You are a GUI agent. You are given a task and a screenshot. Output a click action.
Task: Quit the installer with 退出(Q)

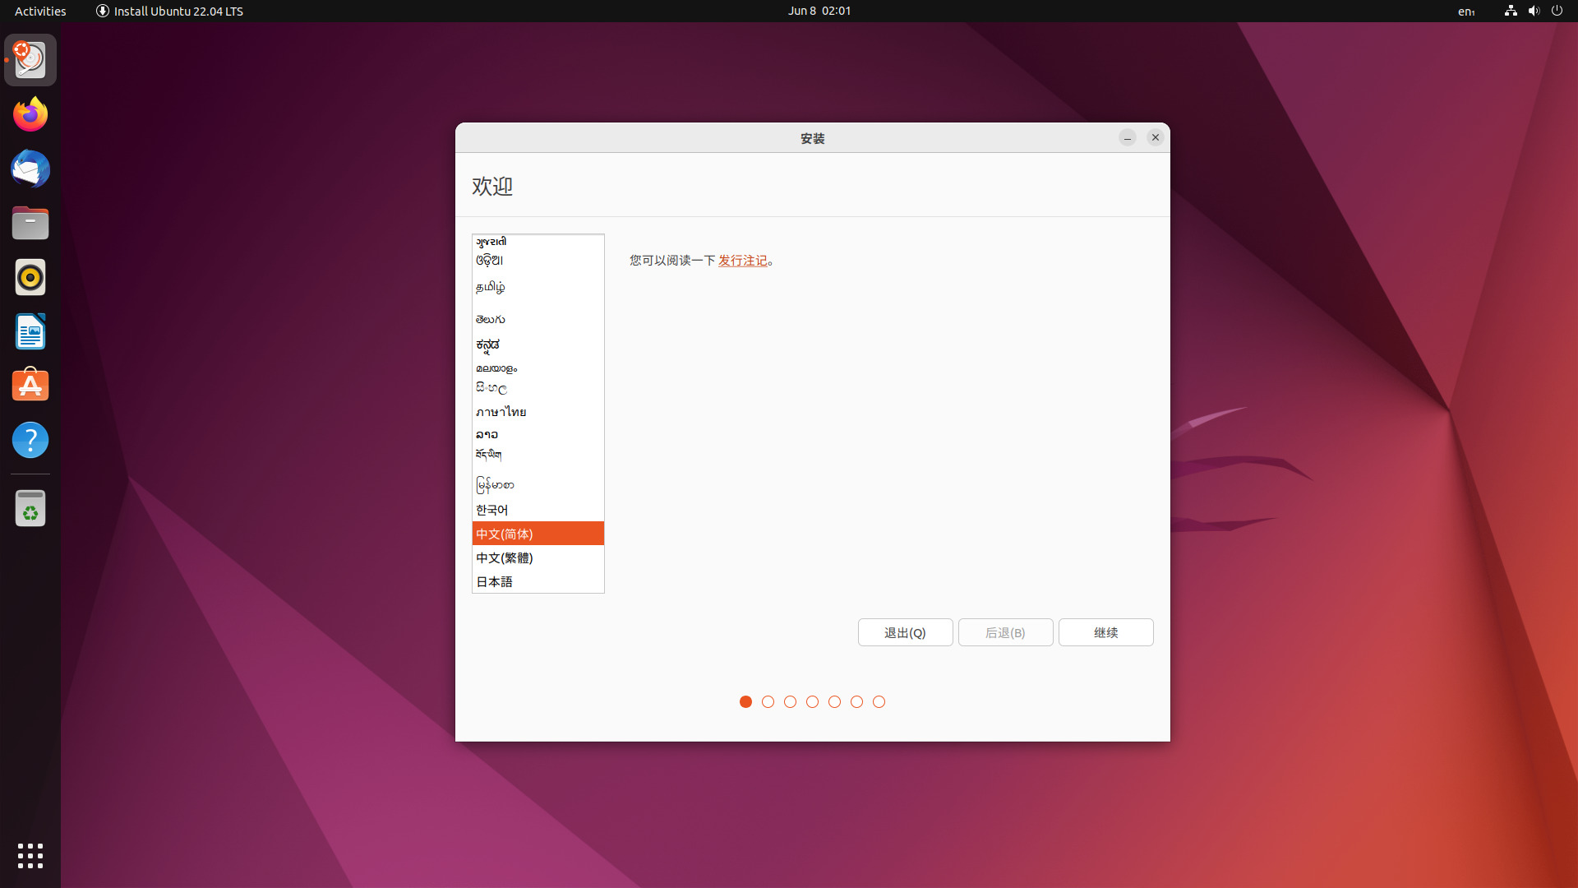[x=905, y=632]
